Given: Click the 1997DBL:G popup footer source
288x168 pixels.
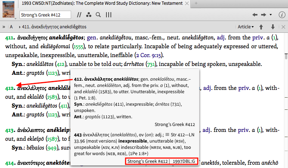Looking at the screenshot, I should click(x=185, y=161).
